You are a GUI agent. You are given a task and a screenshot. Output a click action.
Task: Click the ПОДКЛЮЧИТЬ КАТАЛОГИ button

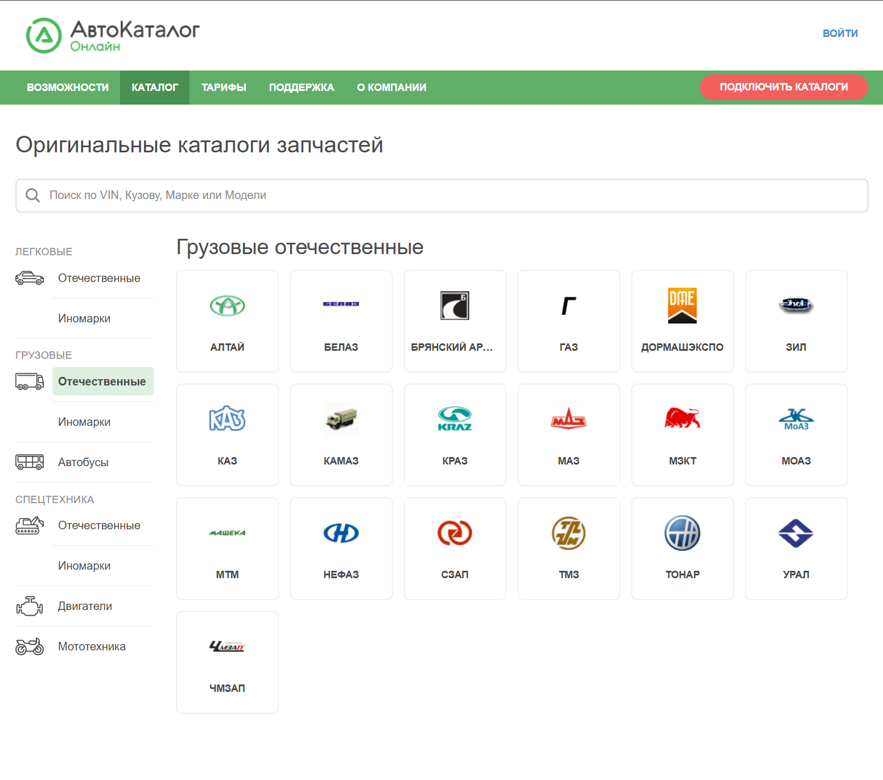click(x=784, y=87)
